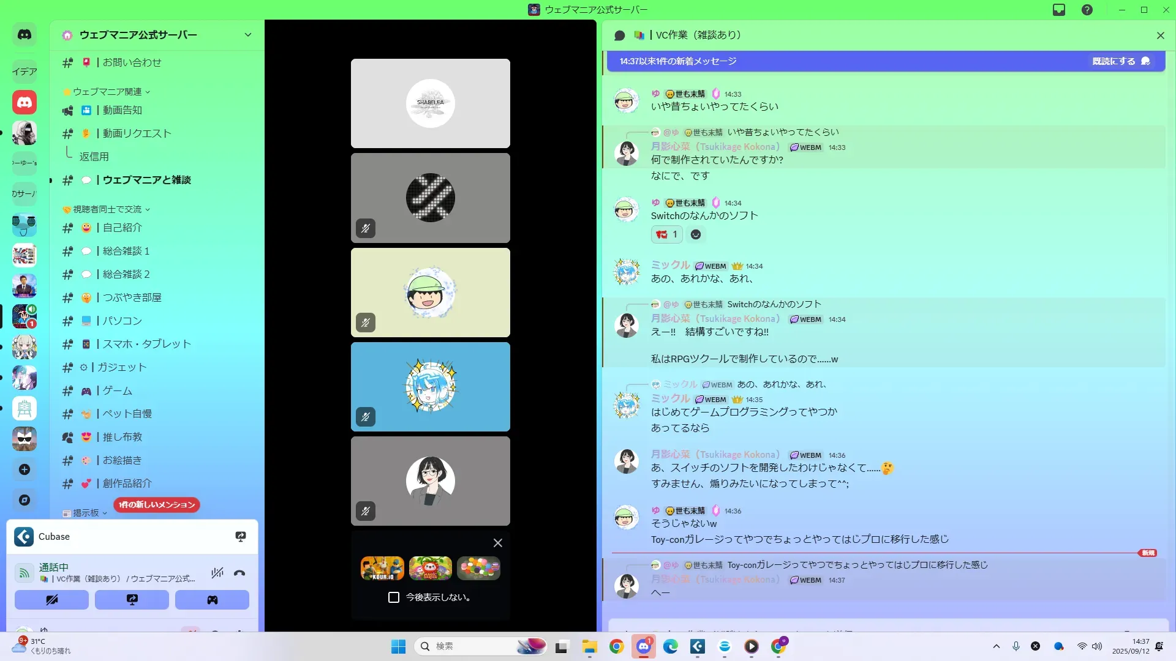Select the パソコン channel
Image resolution: width=1176 pixels, height=661 pixels.
pyautogui.click(x=122, y=321)
